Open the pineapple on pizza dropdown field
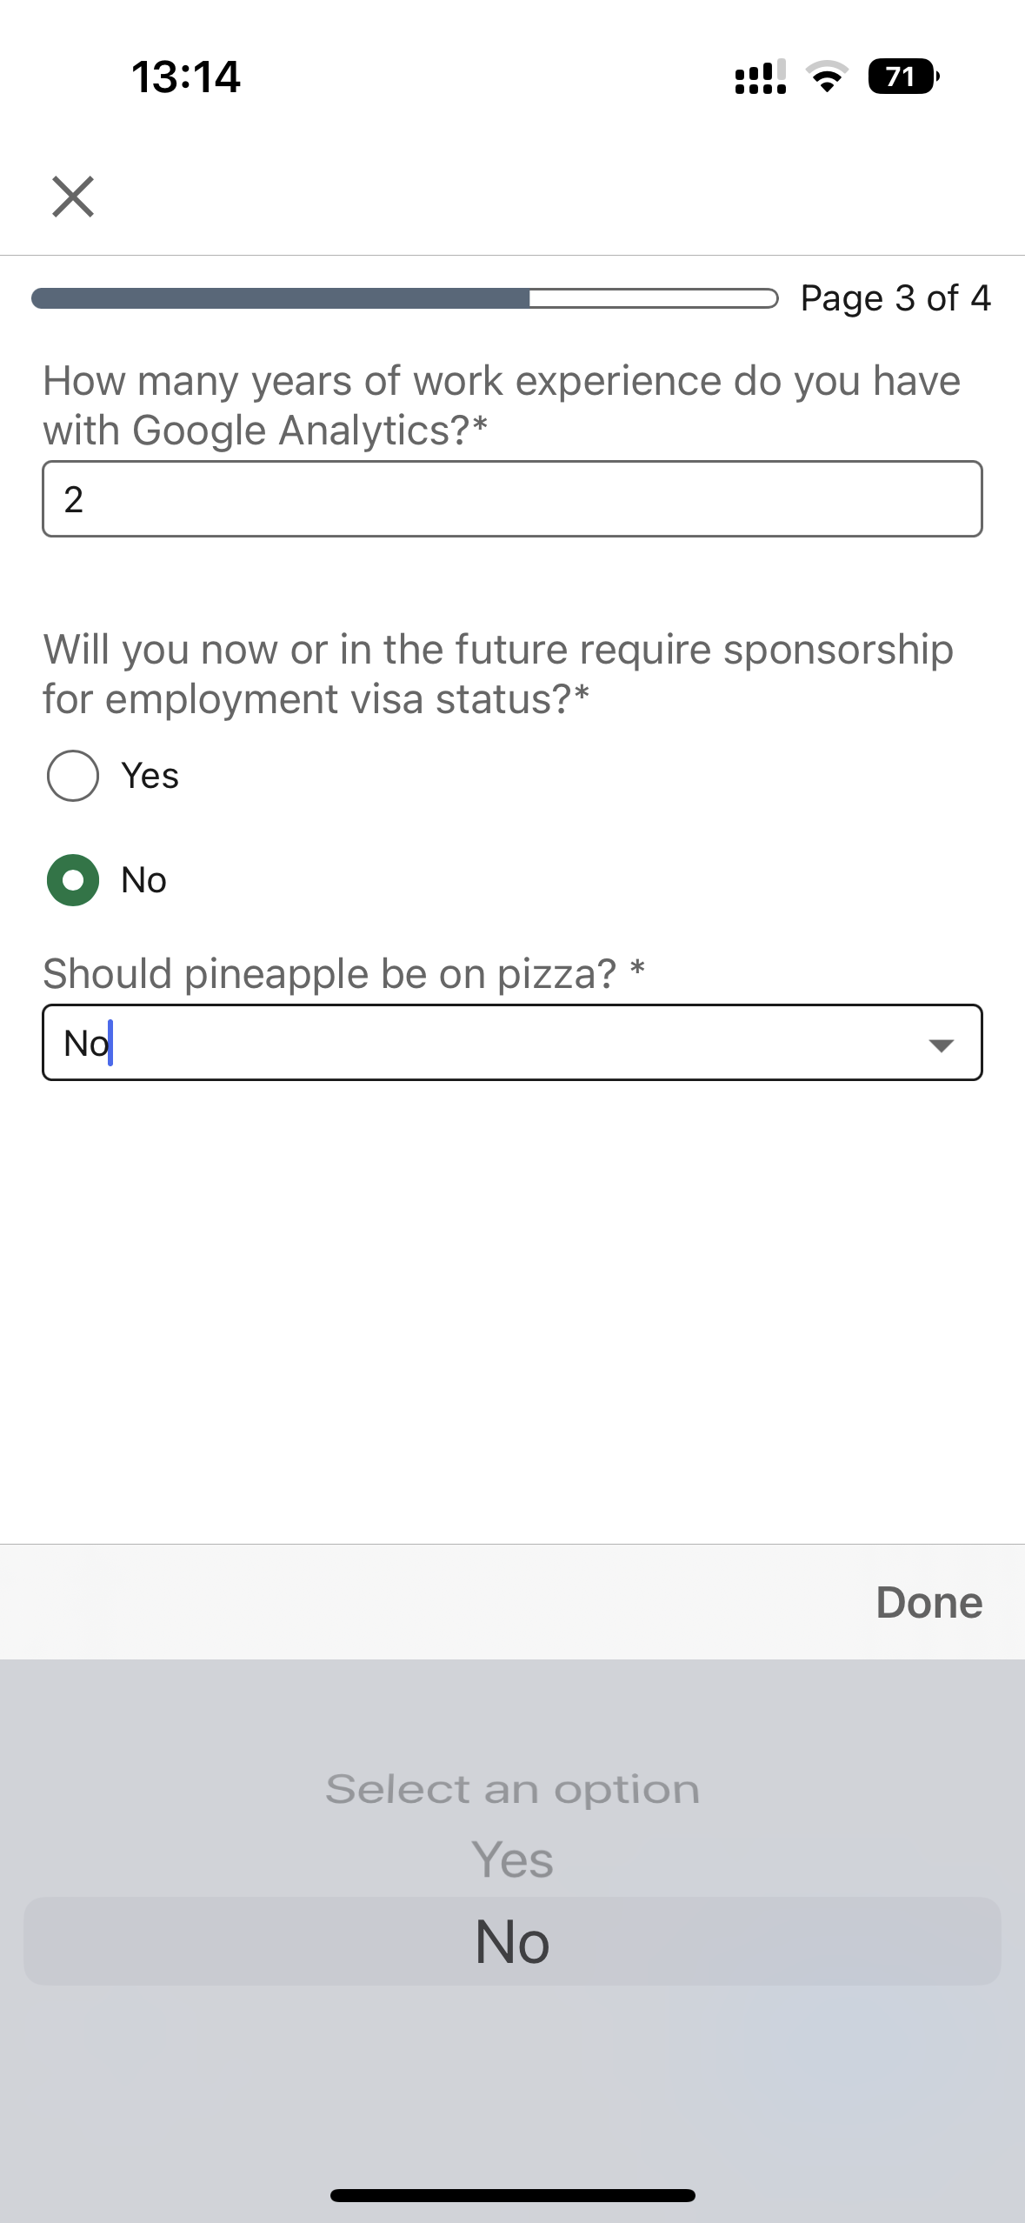 click(487, 1043)
